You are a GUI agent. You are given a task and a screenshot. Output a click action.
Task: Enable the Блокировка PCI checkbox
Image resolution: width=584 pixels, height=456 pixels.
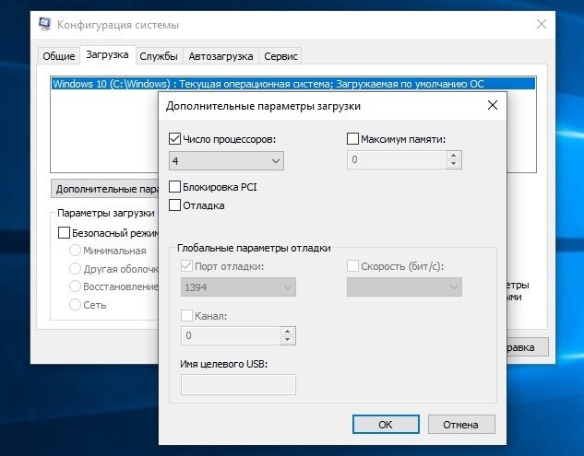pos(174,187)
